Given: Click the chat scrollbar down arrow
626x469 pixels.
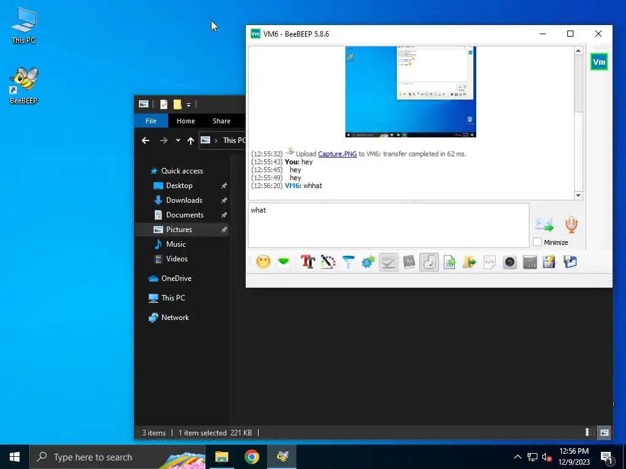Looking at the screenshot, I should coord(578,195).
